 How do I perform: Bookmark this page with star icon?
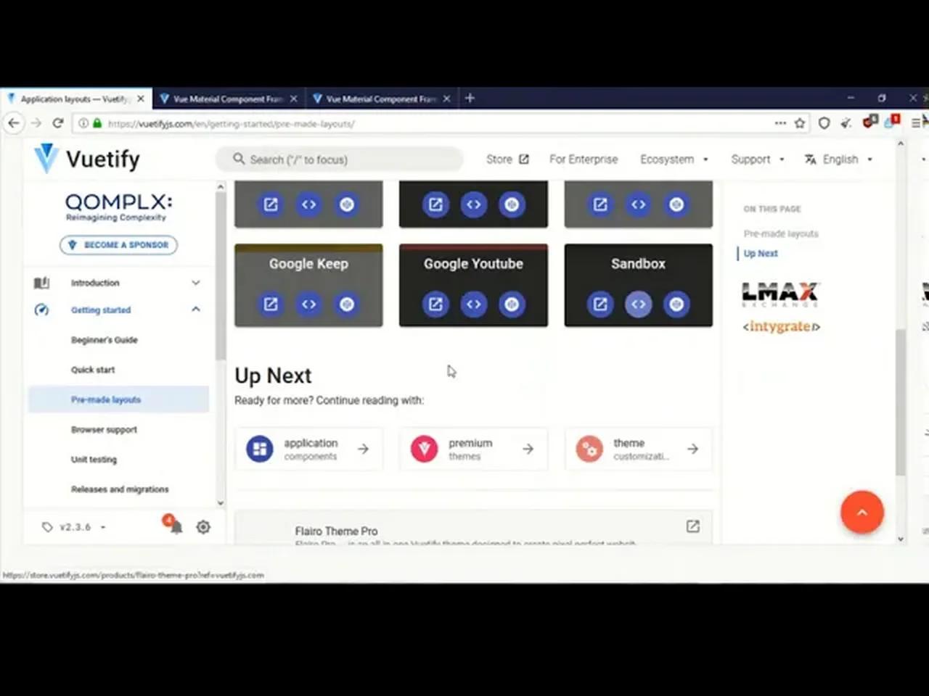tap(800, 123)
